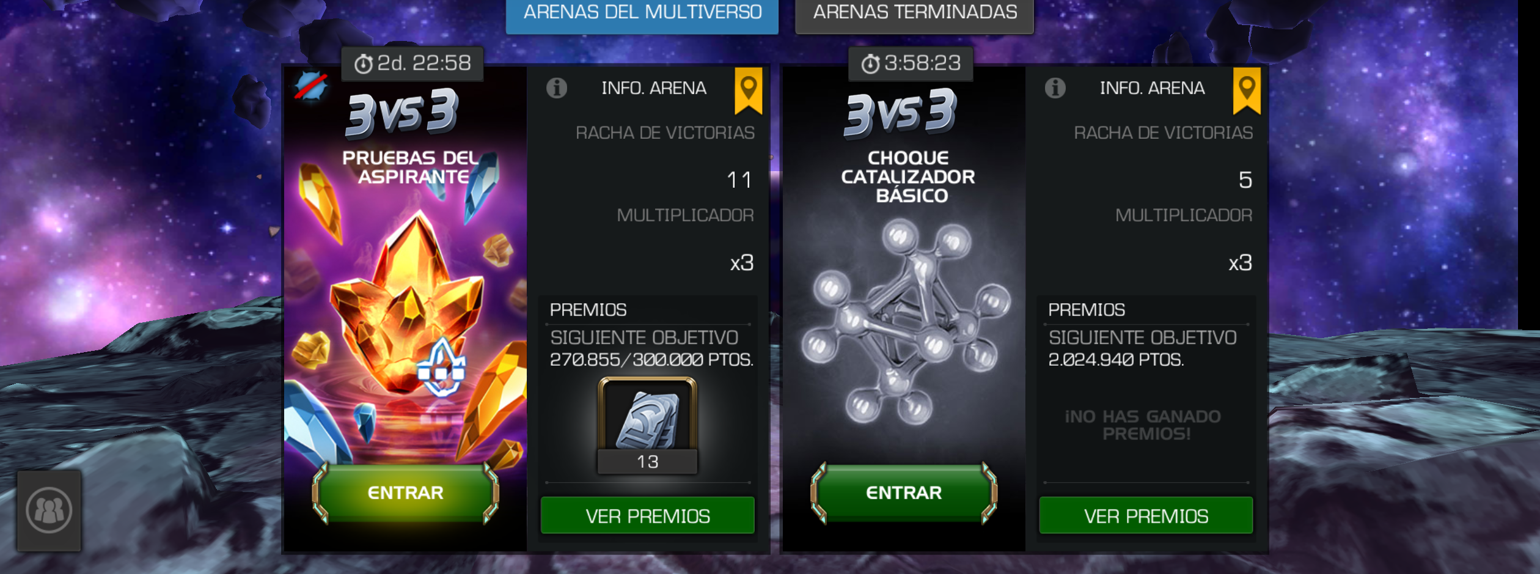Image resolution: width=1540 pixels, height=574 pixels.
Task: Tap the 270.855/300.000 points objective text
Action: tap(651, 359)
